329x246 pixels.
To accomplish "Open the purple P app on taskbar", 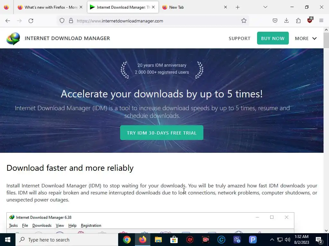I will click(x=253, y=240).
